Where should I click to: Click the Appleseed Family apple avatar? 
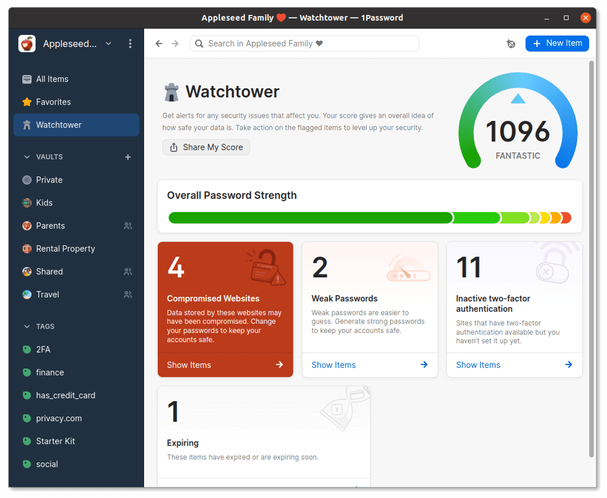27,43
